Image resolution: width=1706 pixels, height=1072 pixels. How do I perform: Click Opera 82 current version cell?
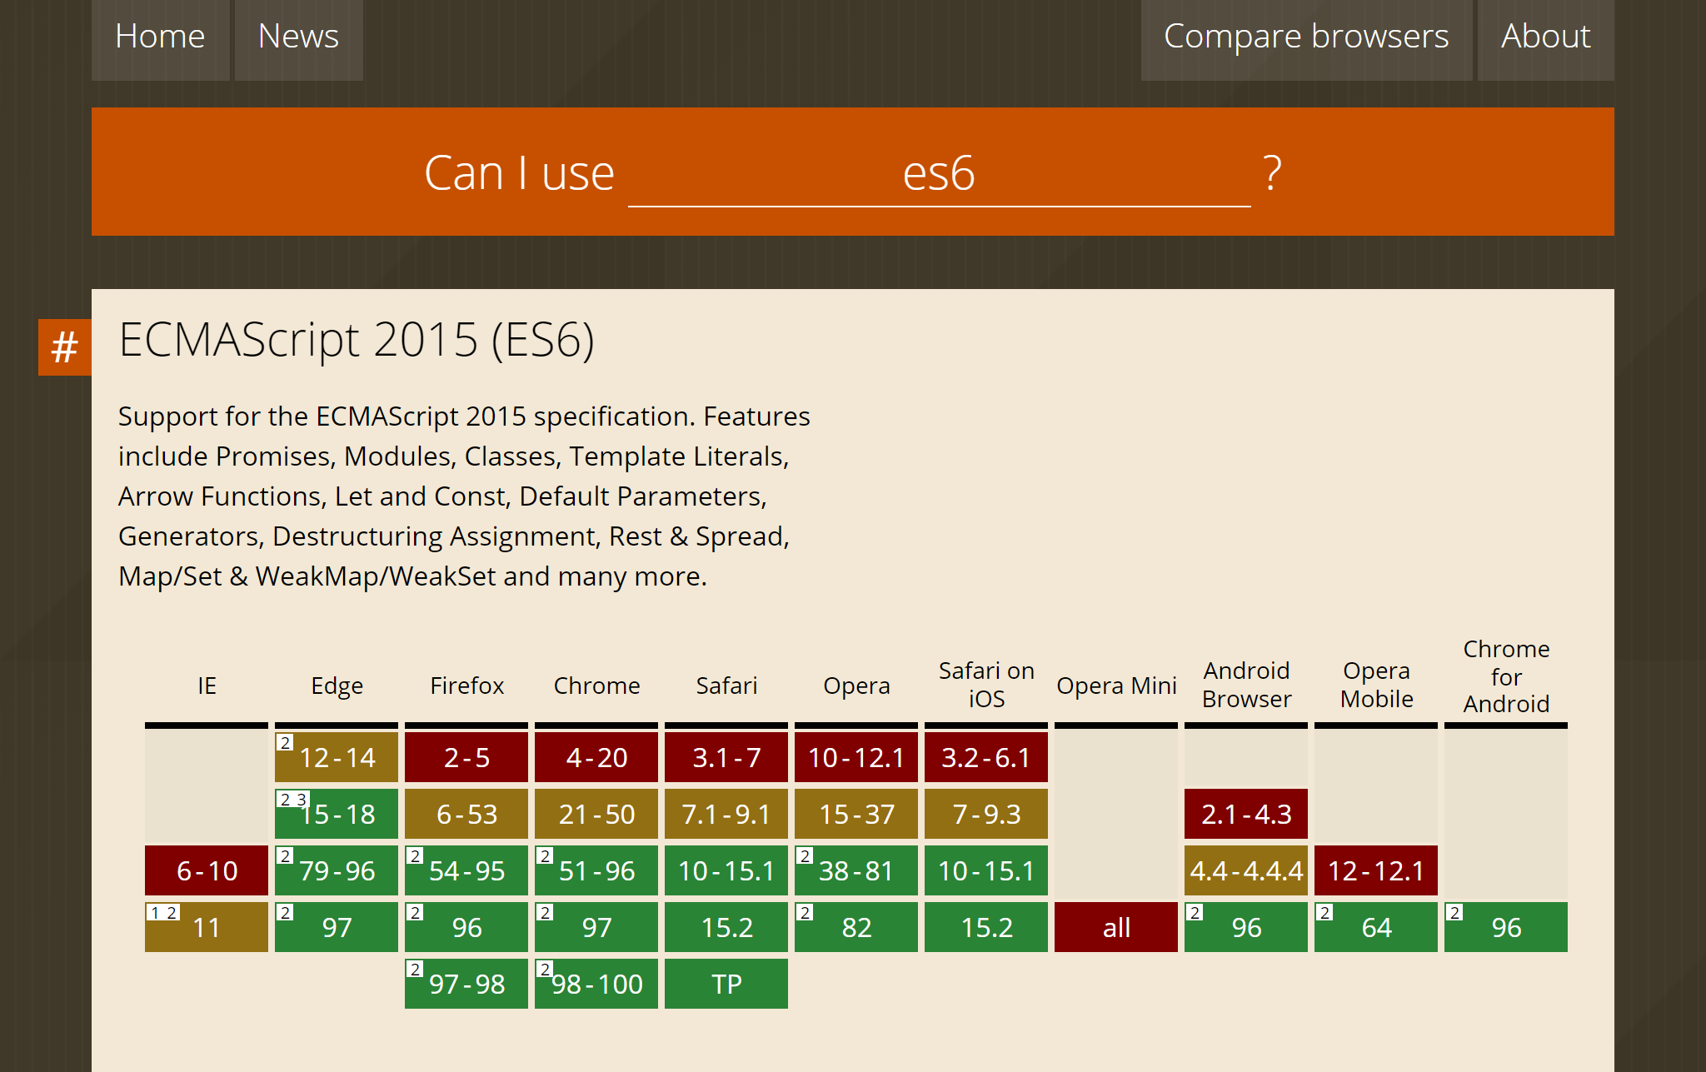tap(856, 927)
